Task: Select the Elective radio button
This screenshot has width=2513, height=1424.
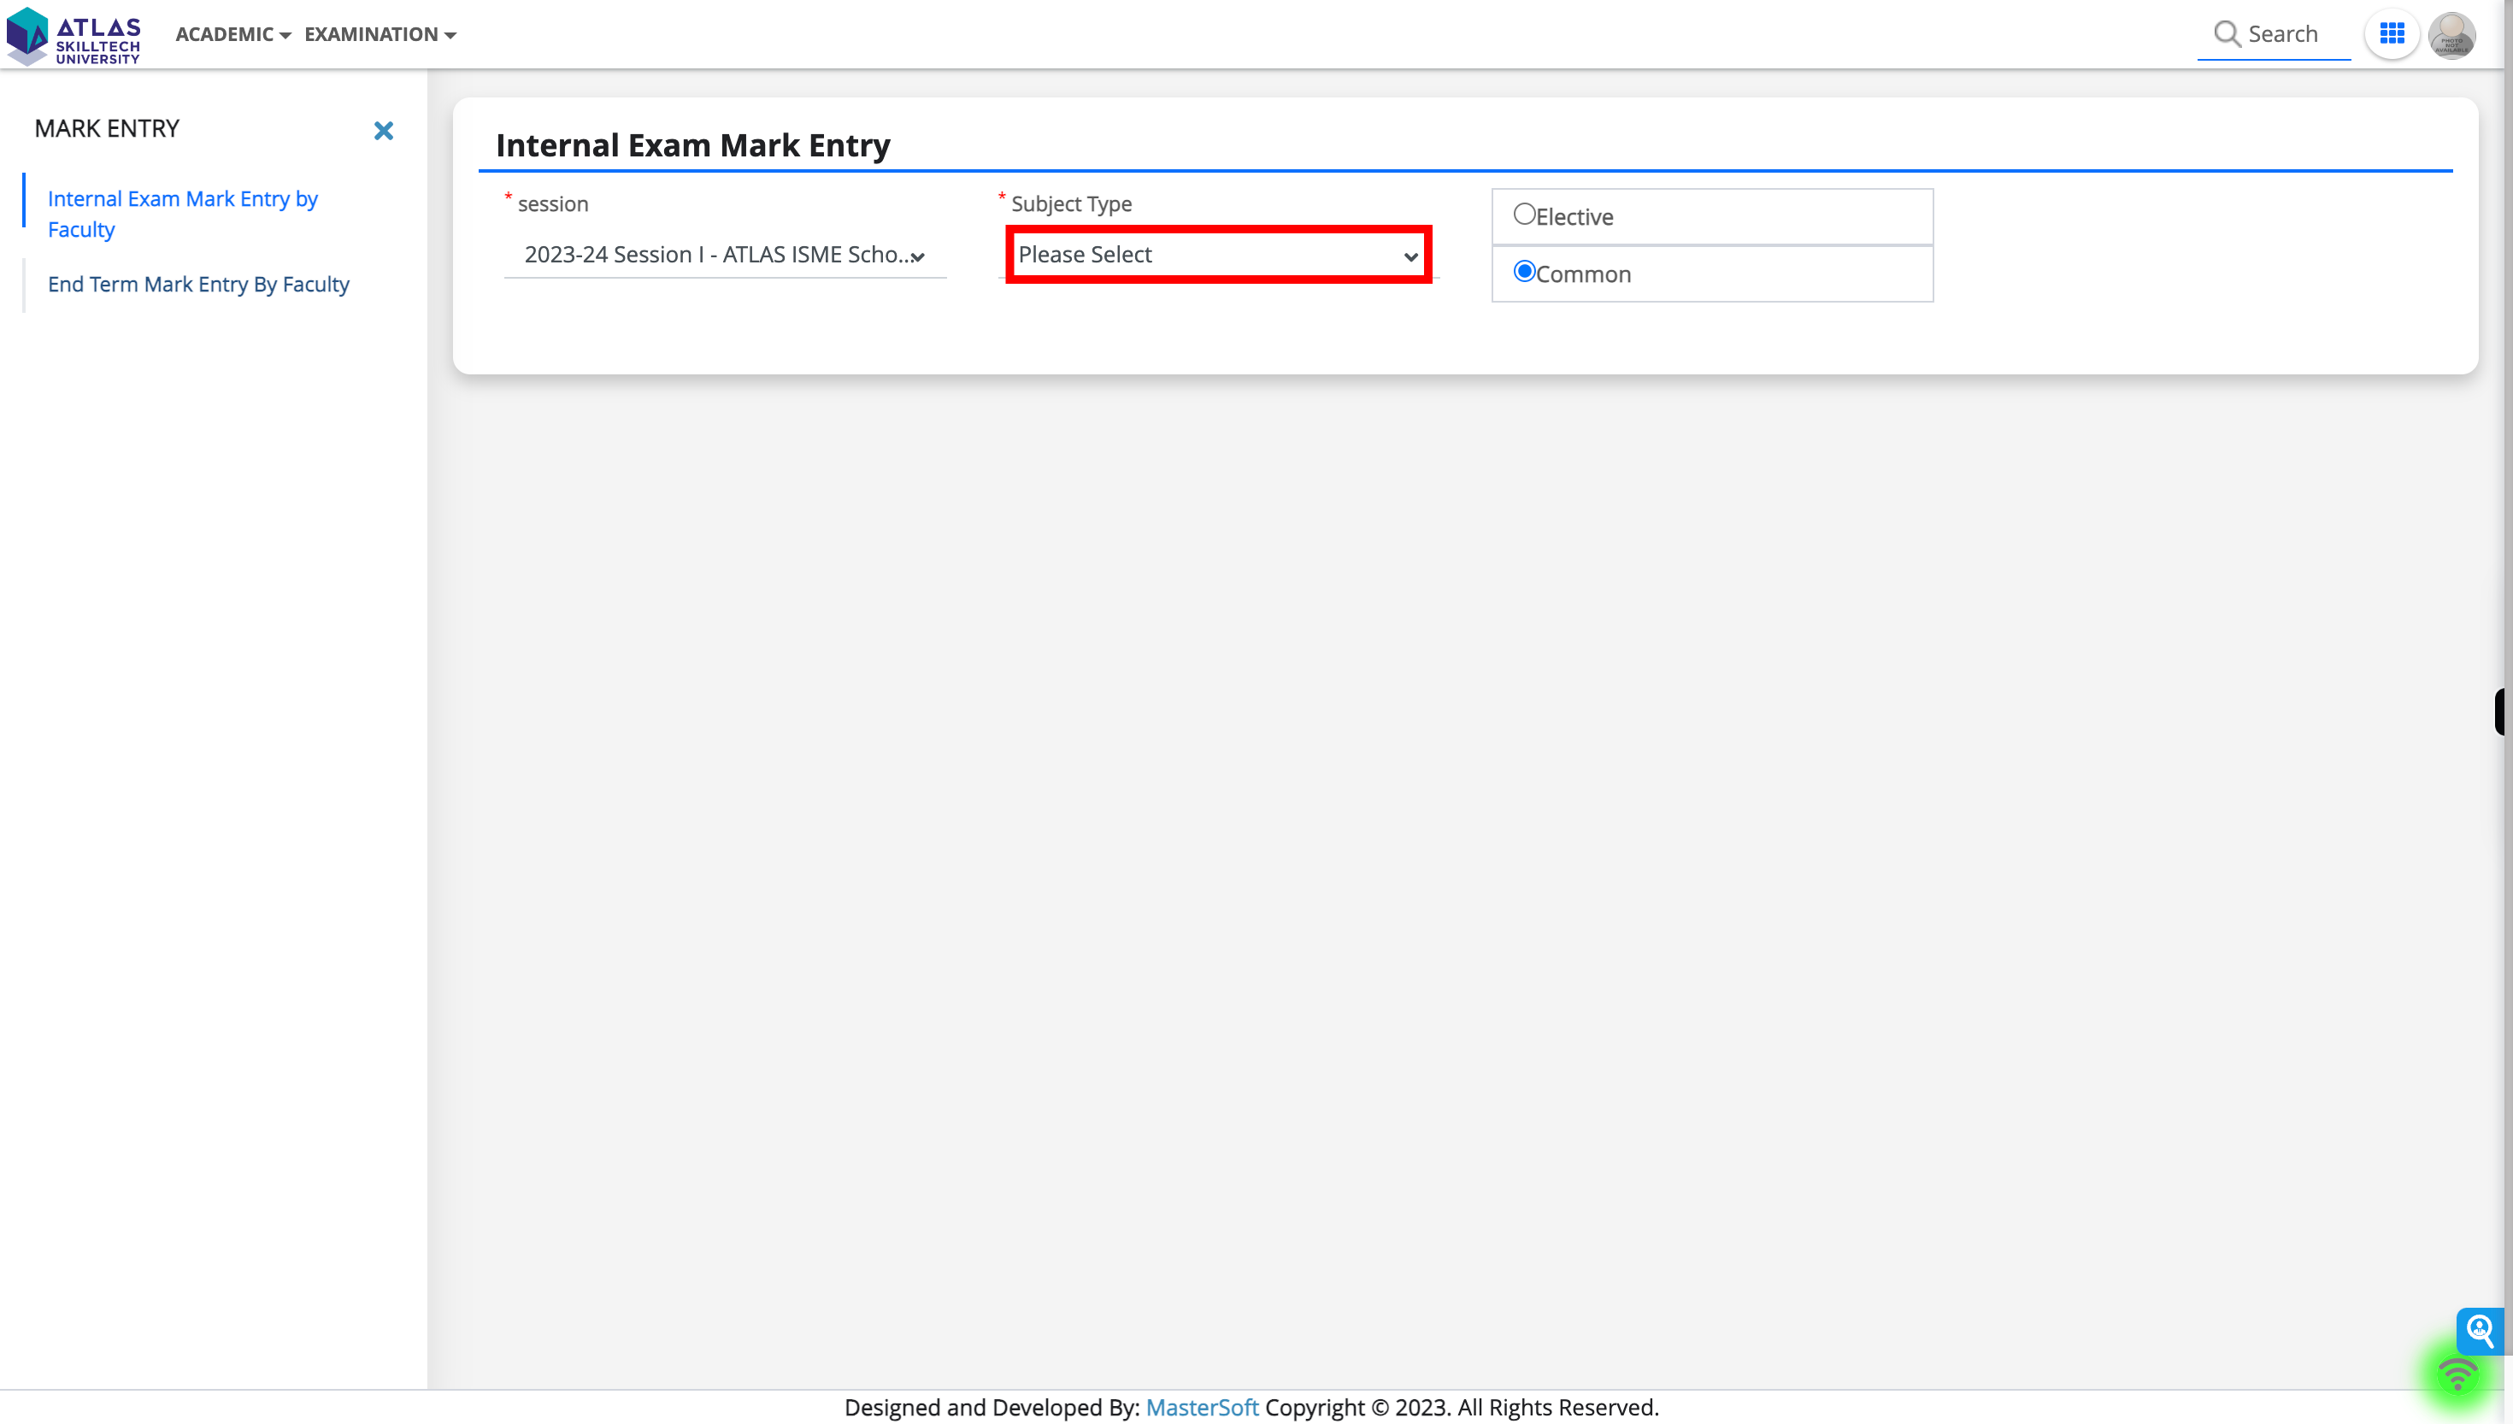Action: [1526, 214]
